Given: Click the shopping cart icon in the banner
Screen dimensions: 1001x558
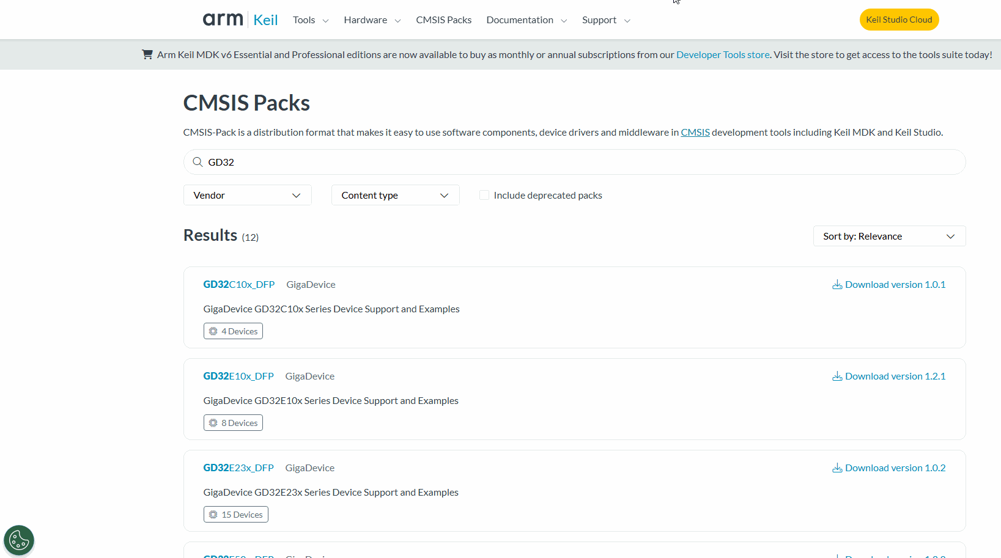Looking at the screenshot, I should point(147,54).
